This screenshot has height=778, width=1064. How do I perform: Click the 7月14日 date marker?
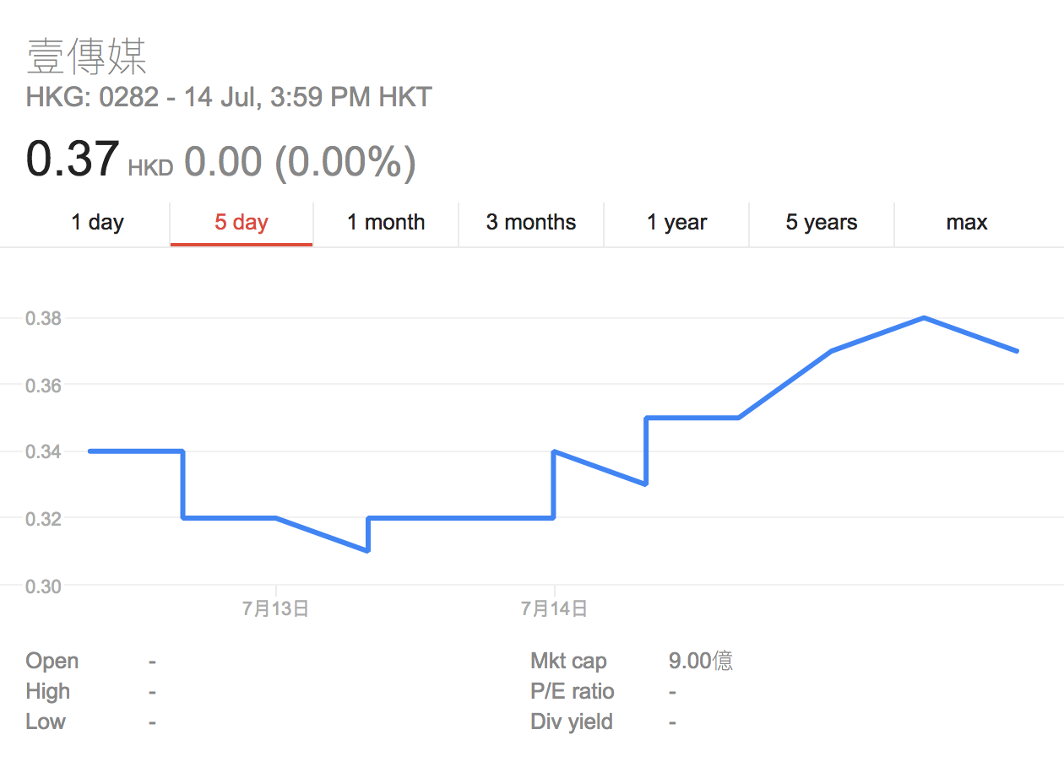[554, 608]
